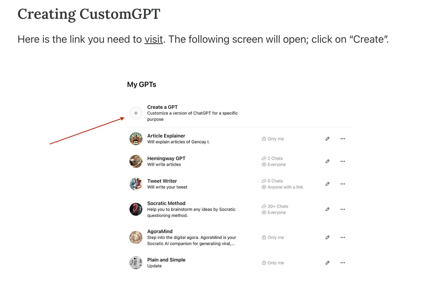The width and height of the screenshot is (424, 283).
Task: Click the Article Explainer avatar image
Action: click(x=136, y=139)
